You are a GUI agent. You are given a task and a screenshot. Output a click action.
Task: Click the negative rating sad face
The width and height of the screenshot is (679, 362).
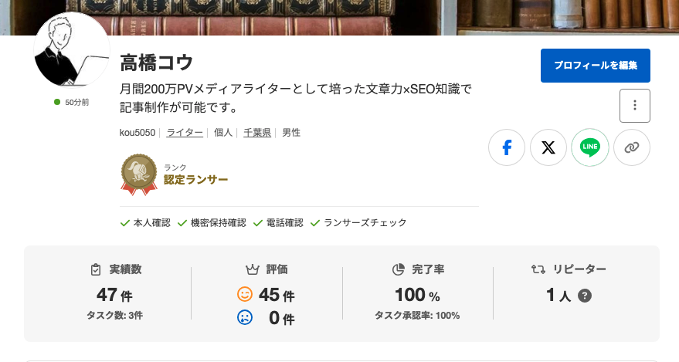point(245,317)
